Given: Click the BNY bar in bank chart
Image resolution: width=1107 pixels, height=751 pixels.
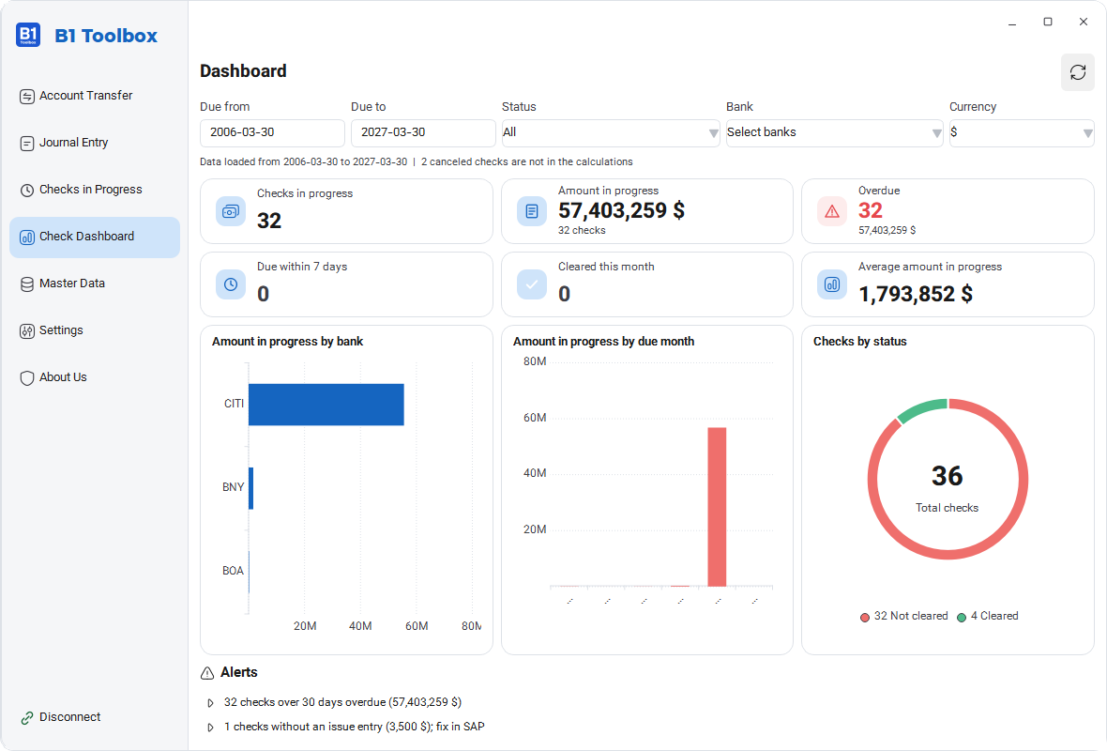Looking at the screenshot, I should (x=250, y=488).
